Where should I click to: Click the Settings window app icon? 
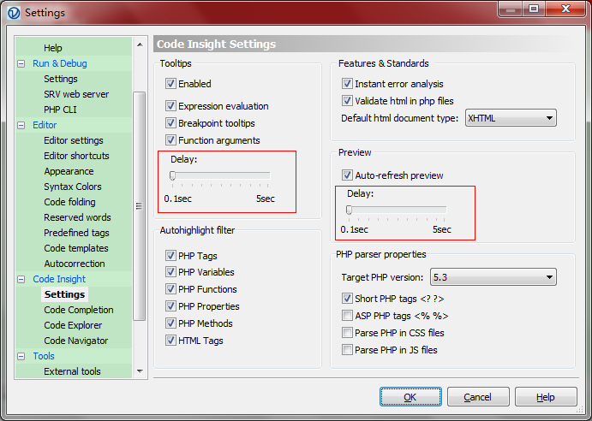click(x=14, y=13)
